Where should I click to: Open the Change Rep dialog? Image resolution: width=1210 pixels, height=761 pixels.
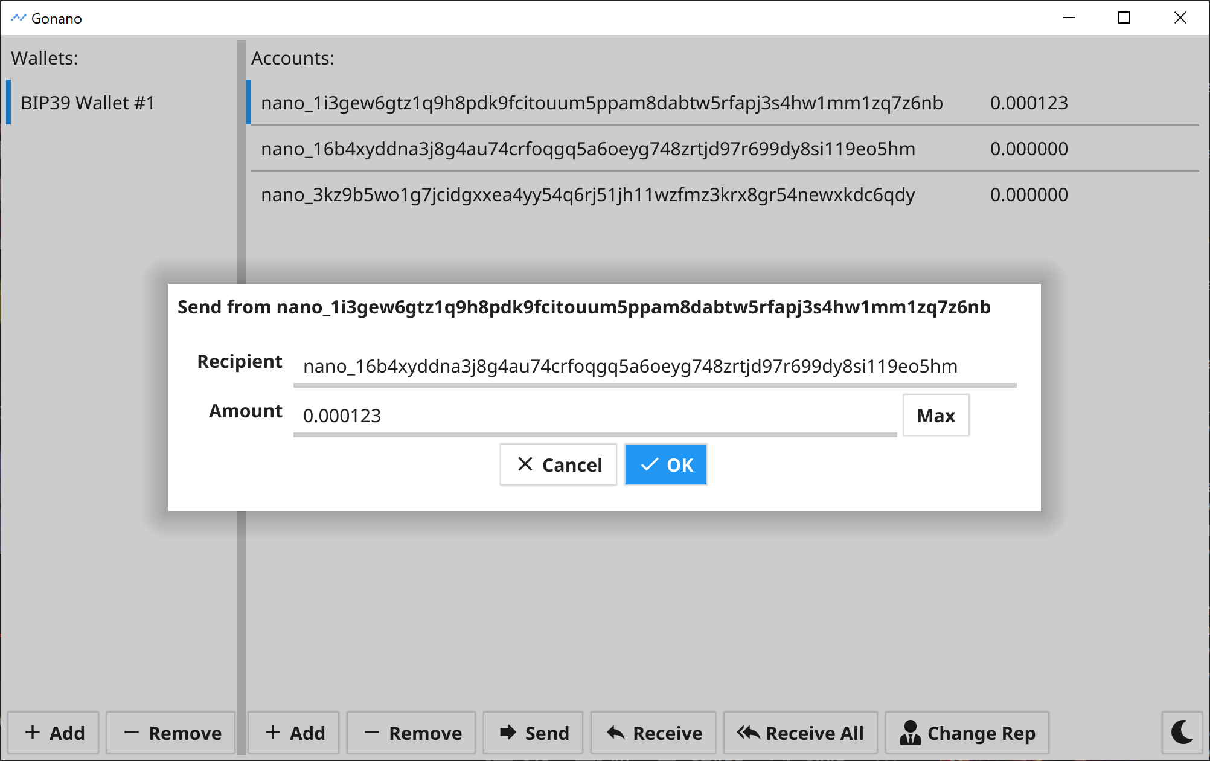click(967, 733)
